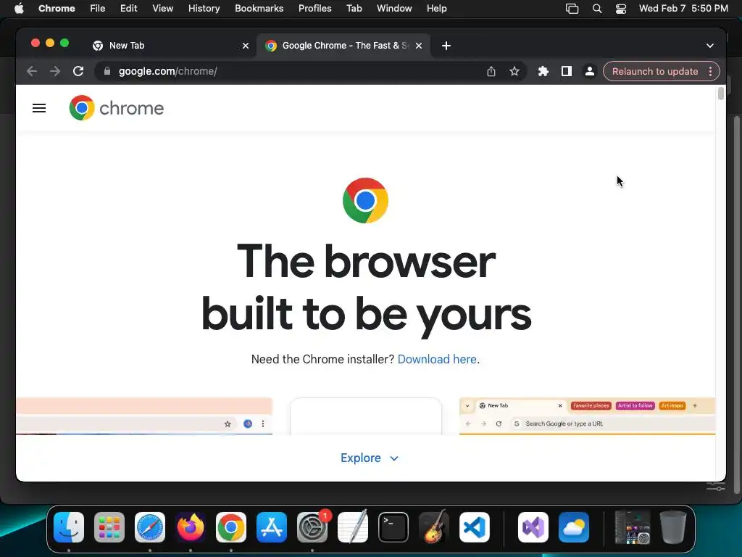Open App Store from the Dock

click(272, 527)
